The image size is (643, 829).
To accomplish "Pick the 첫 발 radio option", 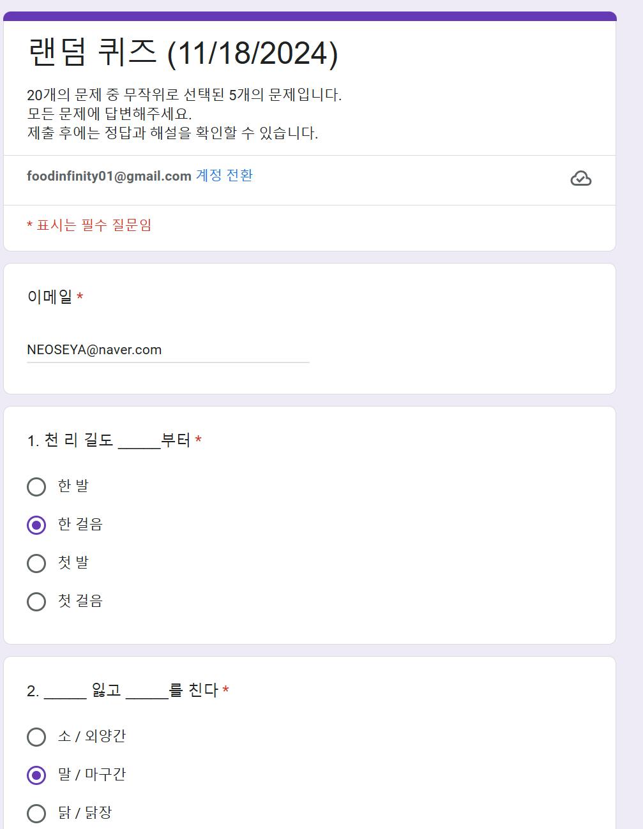I will [36, 564].
